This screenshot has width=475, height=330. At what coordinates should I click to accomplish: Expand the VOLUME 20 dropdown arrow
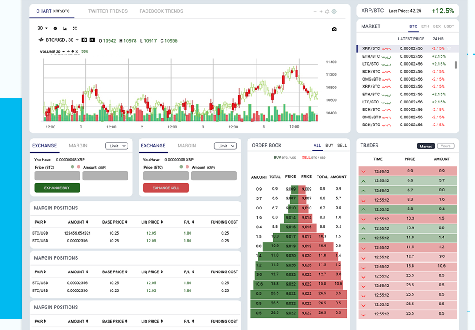pyautogui.click(x=64, y=51)
